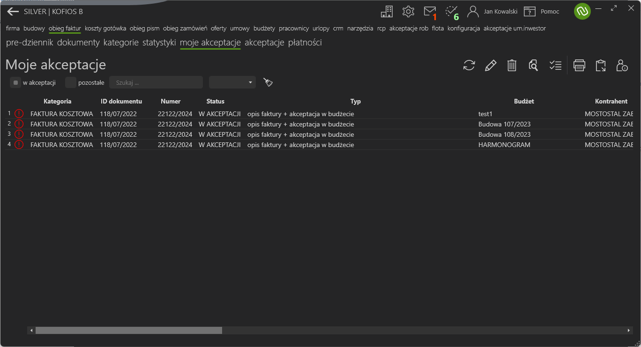This screenshot has height=347, width=641.
Task: Open the 'budowy' menu
Action: point(34,28)
